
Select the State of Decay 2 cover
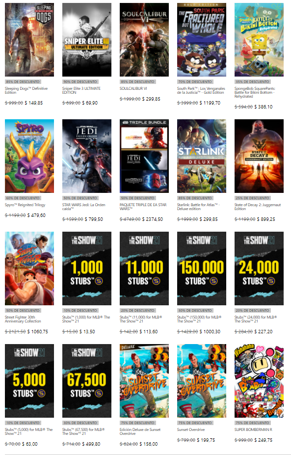[x=259, y=156]
